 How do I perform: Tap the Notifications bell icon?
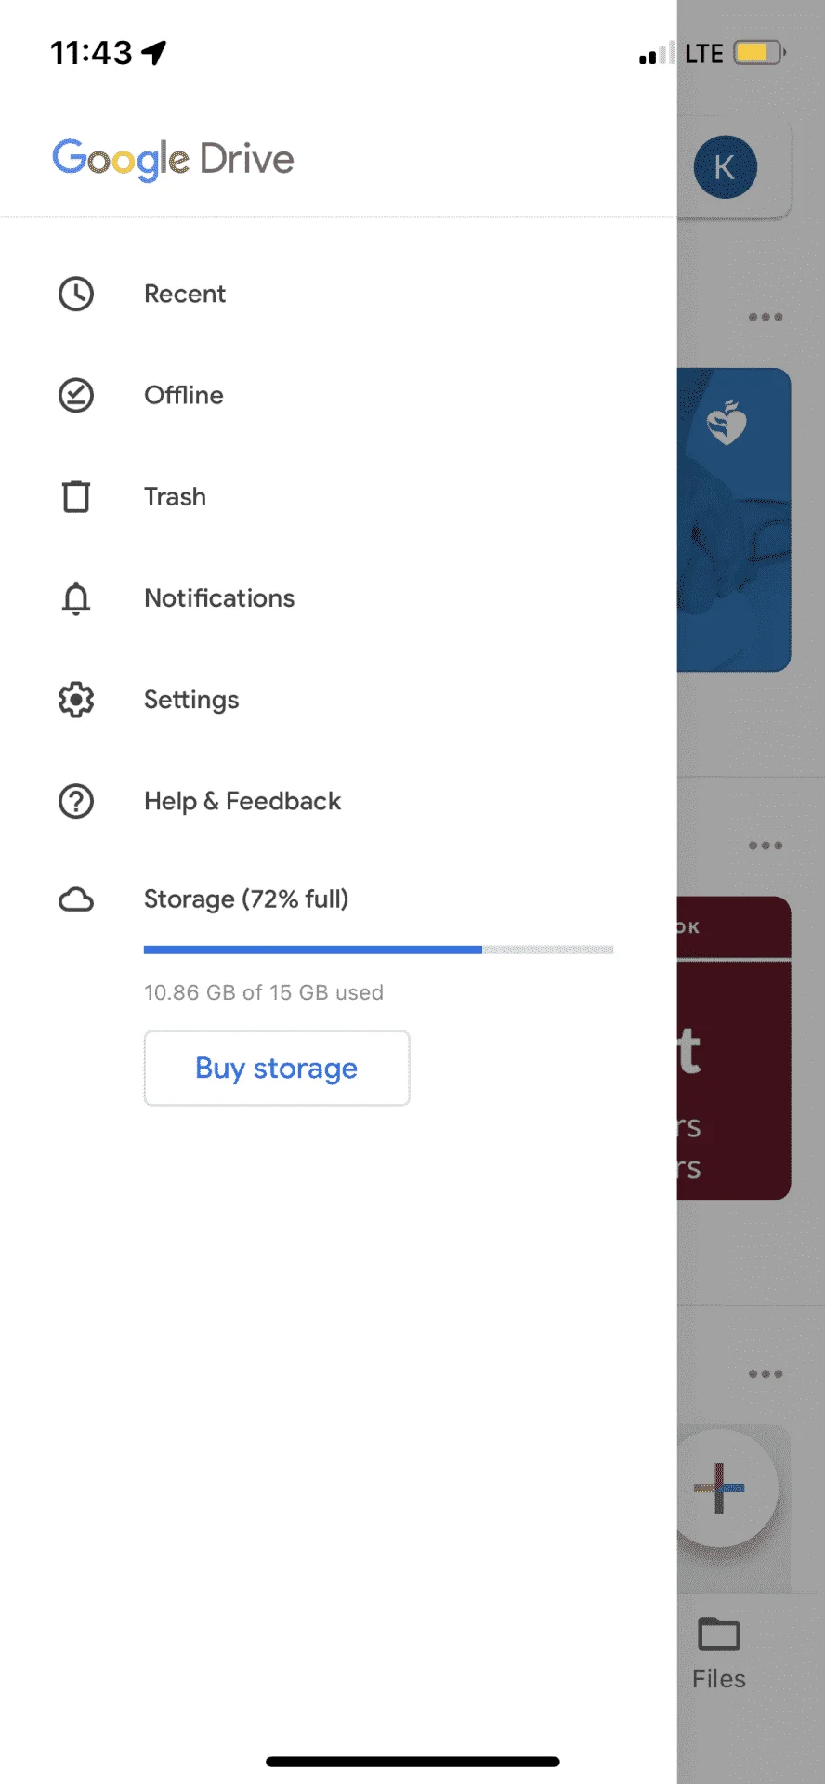tap(76, 598)
